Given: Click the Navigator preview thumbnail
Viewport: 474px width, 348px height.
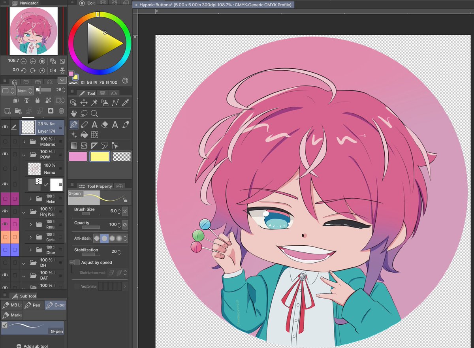Looking at the screenshot, I should [34, 31].
